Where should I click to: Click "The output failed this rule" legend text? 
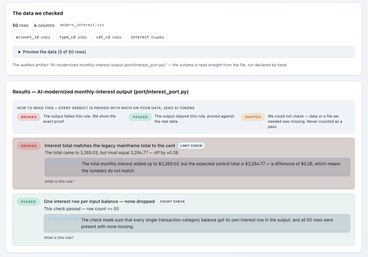point(79,119)
